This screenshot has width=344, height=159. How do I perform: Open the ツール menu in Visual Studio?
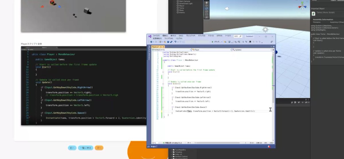(x=228, y=36)
